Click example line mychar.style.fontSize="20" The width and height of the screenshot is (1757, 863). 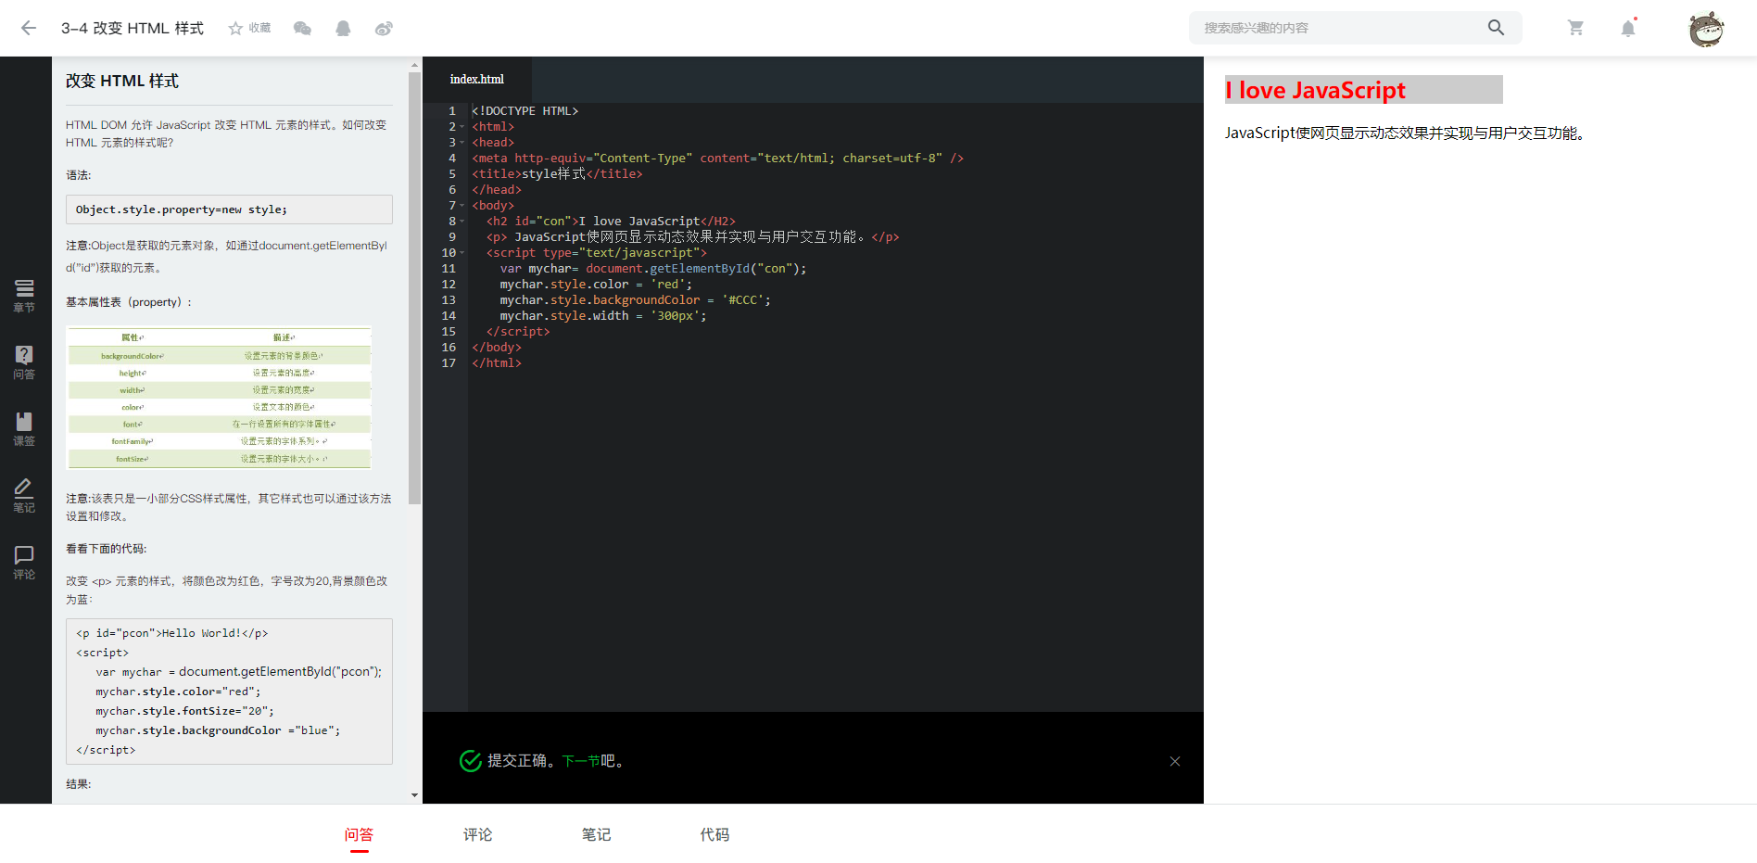click(184, 711)
